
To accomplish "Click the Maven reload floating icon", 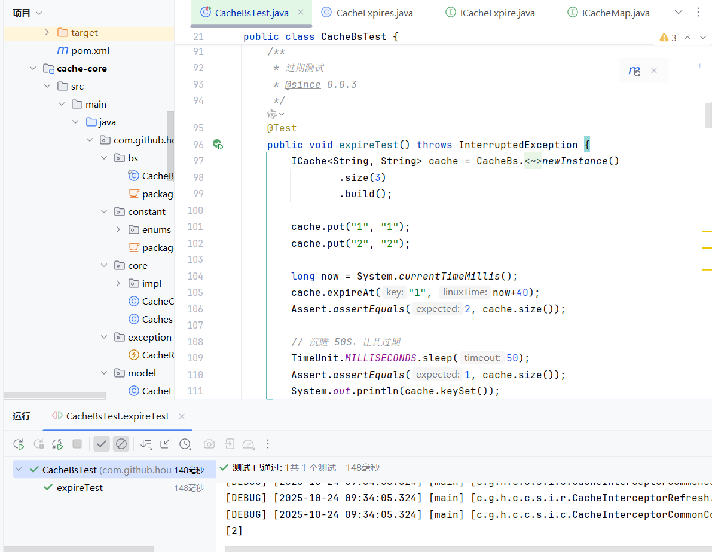I will [x=634, y=71].
